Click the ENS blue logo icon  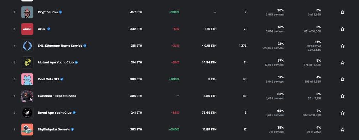[x=27, y=46]
